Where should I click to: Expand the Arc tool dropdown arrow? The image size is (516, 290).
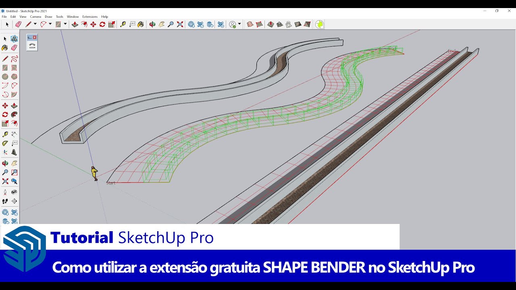point(50,24)
